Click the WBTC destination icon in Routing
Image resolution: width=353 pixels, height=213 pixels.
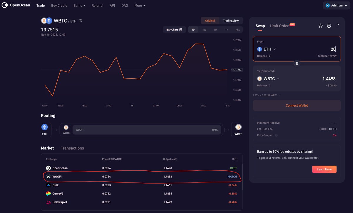click(x=238, y=127)
